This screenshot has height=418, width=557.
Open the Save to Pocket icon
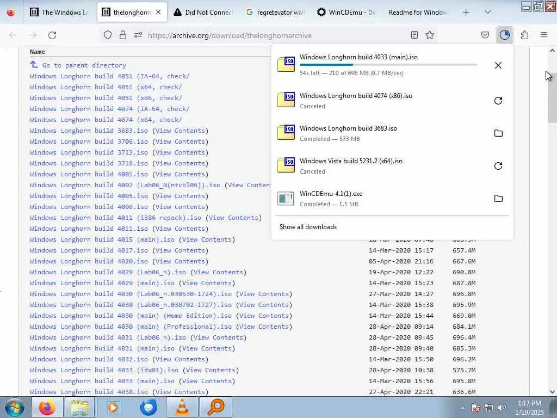[485, 35]
